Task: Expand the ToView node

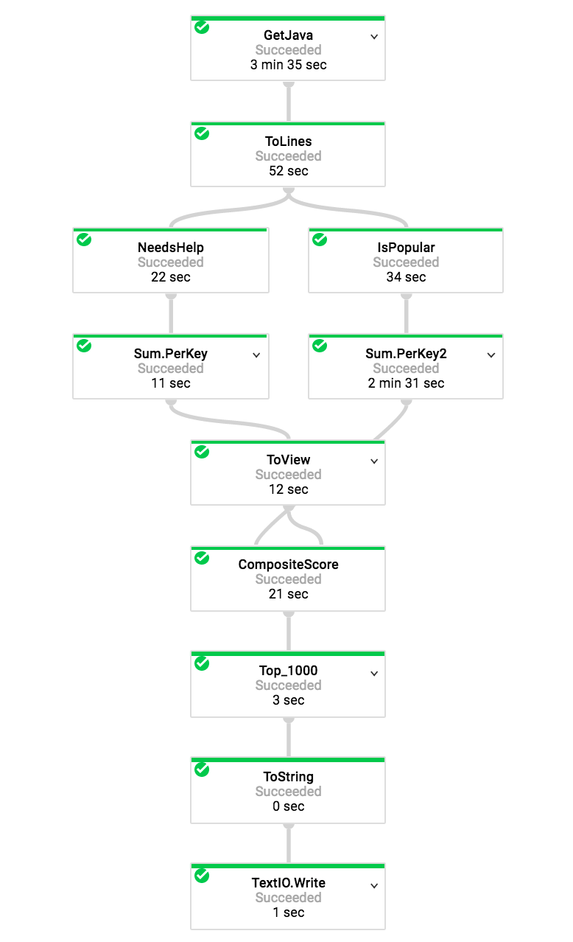Action: (374, 461)
